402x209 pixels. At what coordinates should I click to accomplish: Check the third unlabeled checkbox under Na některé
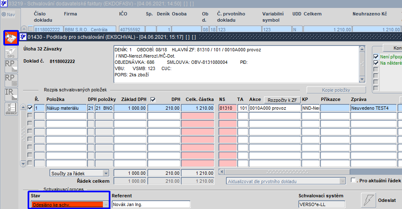pyautogui.click(x=376, y=82)
